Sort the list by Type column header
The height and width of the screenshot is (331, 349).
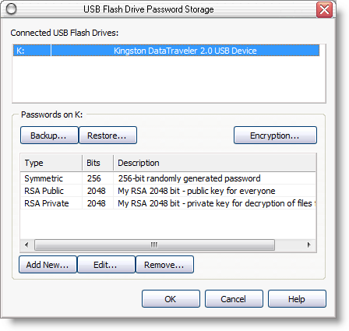[51, 163]
